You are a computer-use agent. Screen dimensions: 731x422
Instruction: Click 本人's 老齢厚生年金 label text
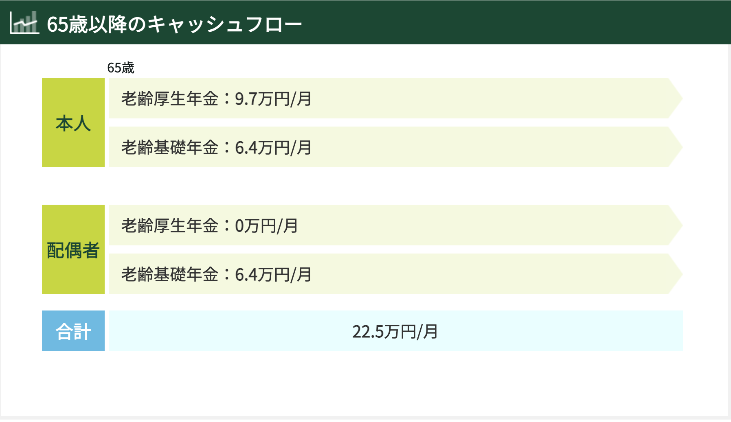[170, 99]
